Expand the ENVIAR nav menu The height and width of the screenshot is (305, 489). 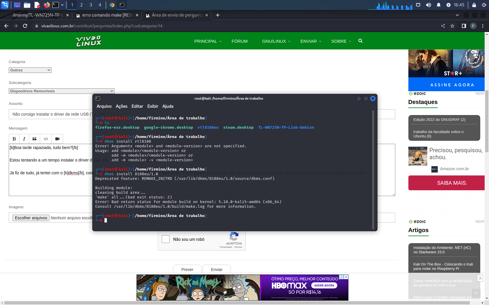click(x=311, y=41)
